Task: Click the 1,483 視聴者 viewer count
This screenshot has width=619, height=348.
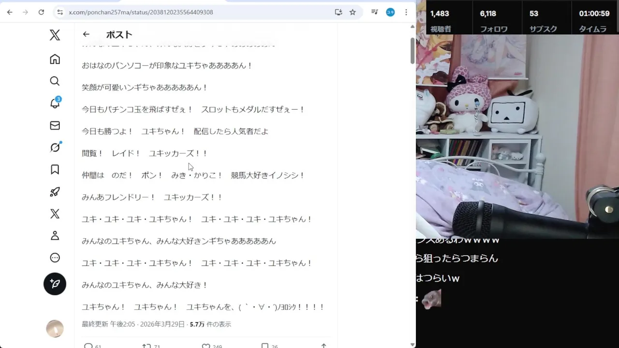Action: [440, 21]
